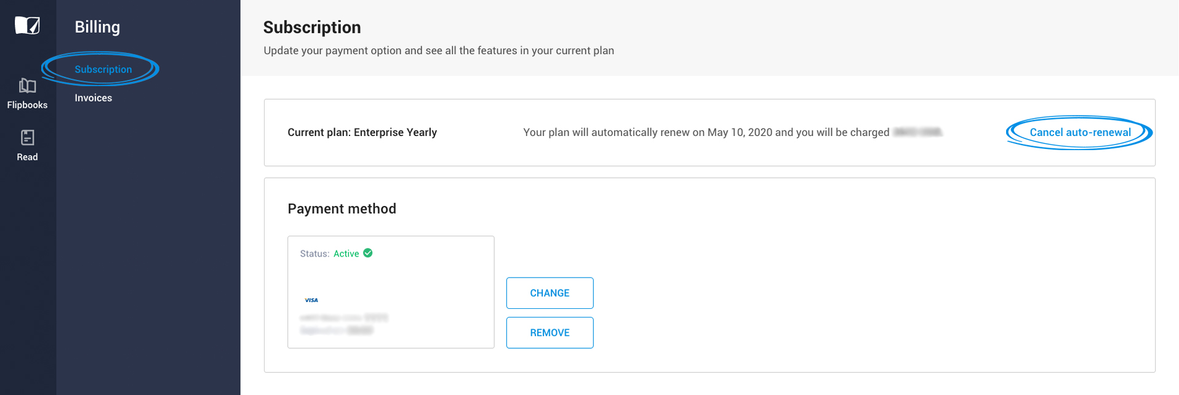Click the green Active status checkmark icon

tap(368, 253)
